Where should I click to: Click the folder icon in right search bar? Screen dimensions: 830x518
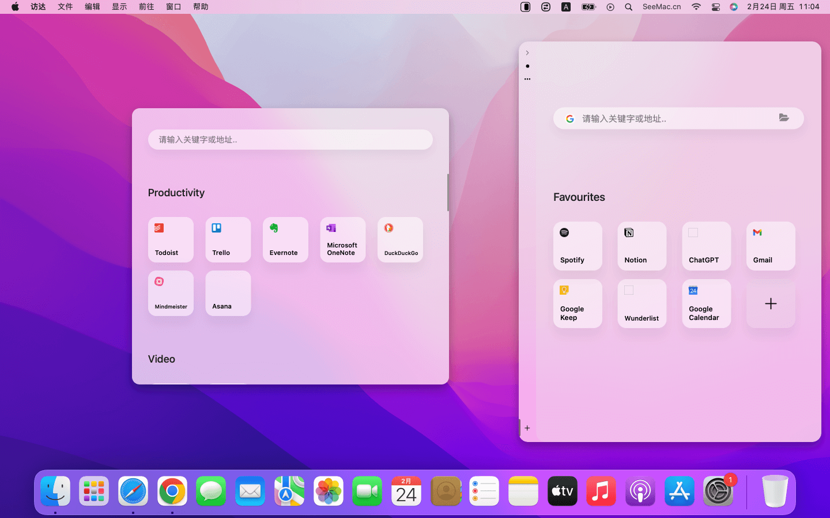pyautogui.click(x=784, y=117)
